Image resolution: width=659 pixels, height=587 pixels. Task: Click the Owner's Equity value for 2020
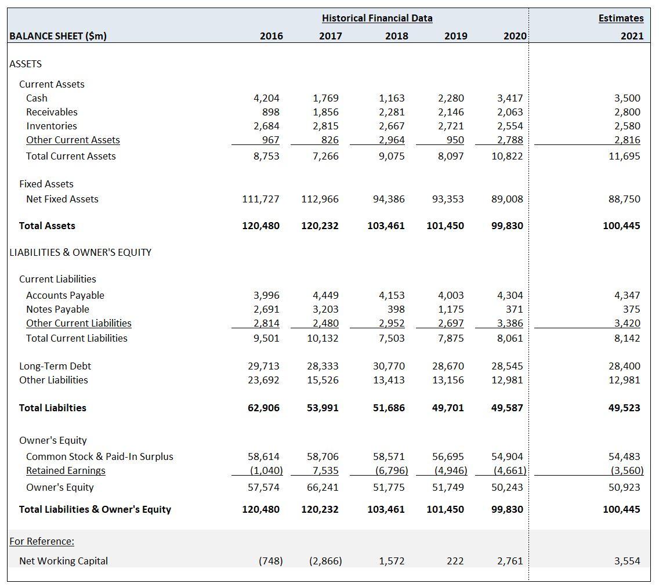pyautogui.click(x=507, y=487)
